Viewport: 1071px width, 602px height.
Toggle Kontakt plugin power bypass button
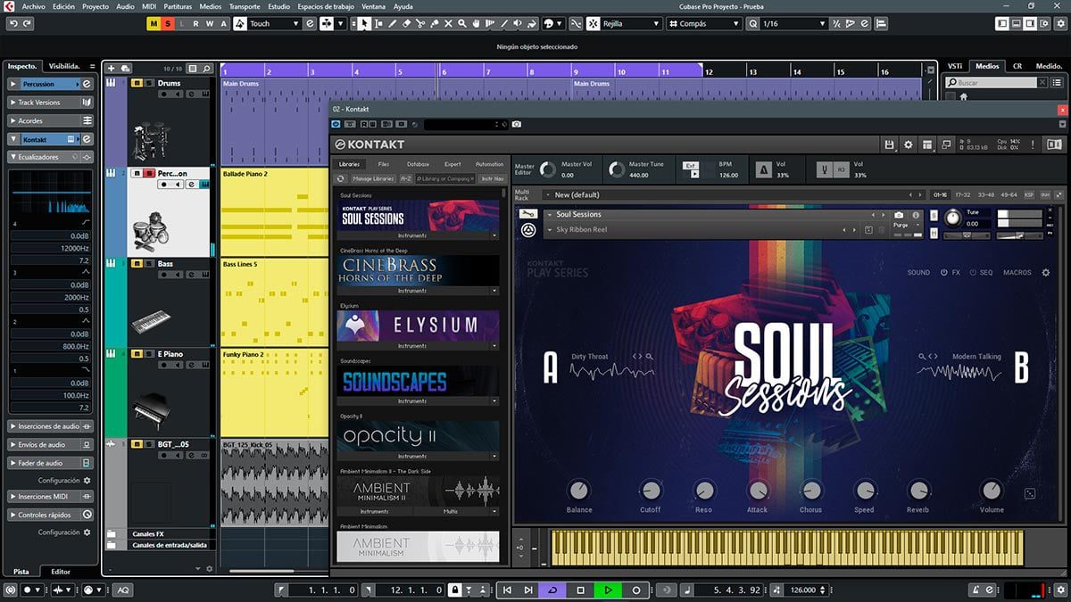pos(336,124)
